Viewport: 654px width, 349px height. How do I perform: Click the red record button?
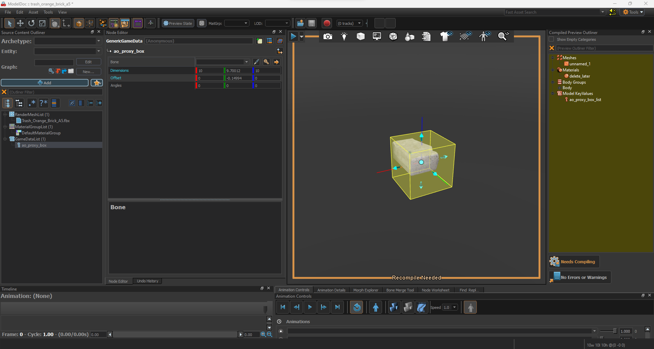[326, 23]
